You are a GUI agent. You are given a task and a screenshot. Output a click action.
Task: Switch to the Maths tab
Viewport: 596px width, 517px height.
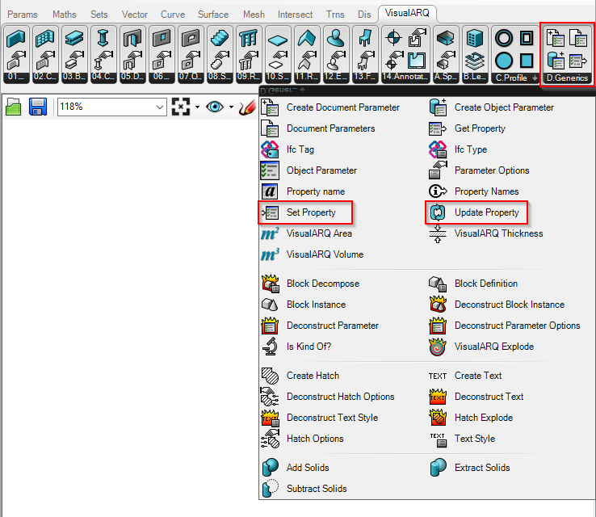(x=65, y=15)
